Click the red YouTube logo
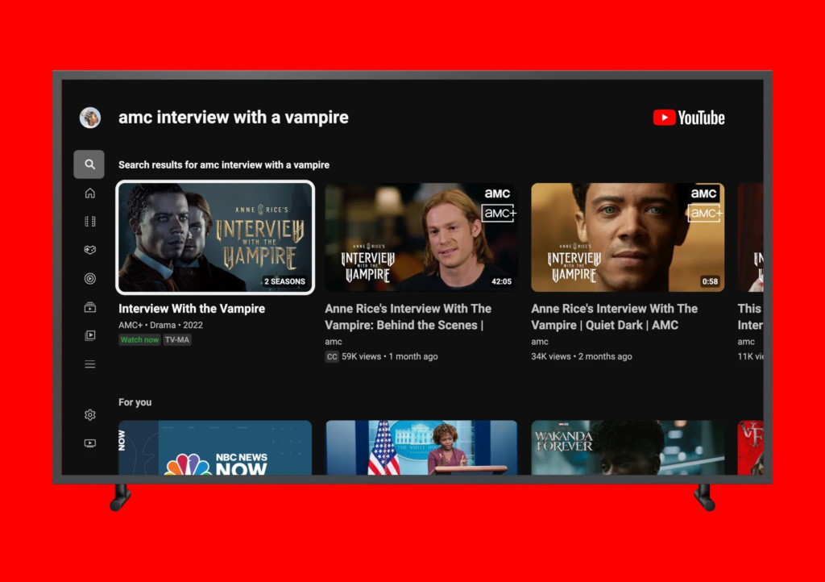Image resolution: width=825 pixels, height=582 pixels. [689, 118]
